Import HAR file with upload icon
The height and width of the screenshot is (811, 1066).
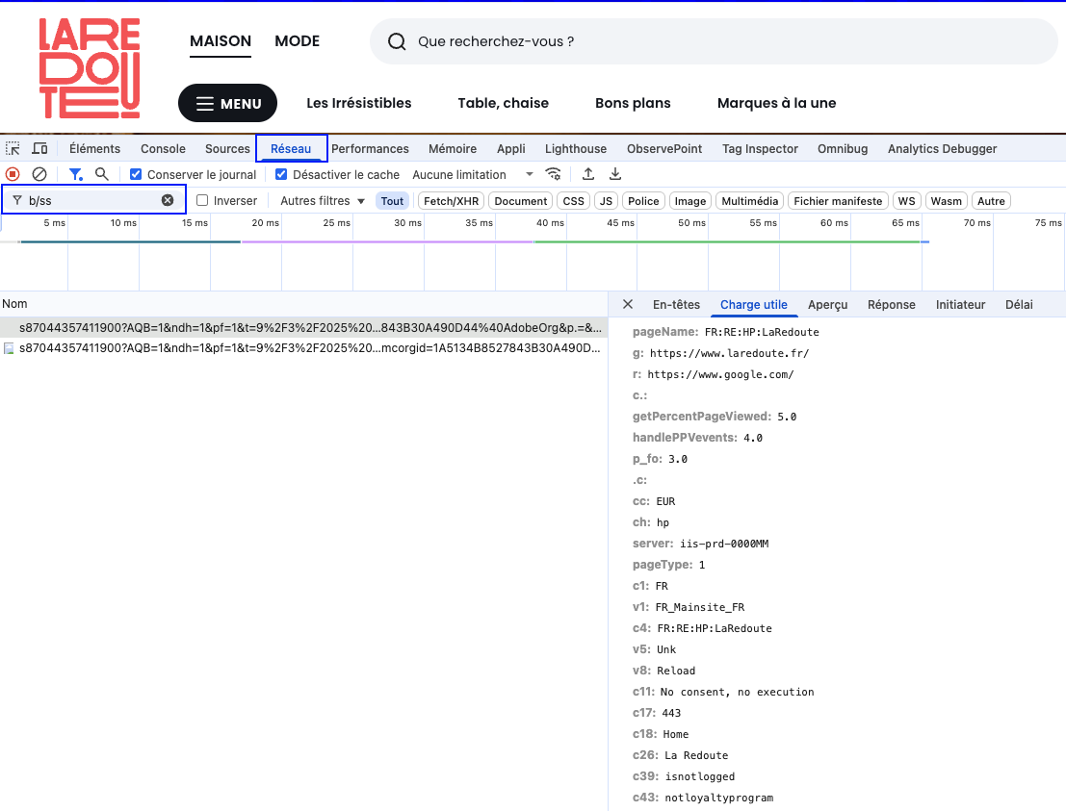coord(588,174)
